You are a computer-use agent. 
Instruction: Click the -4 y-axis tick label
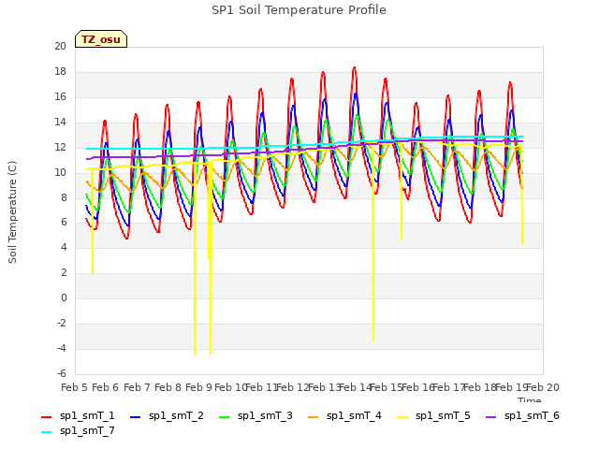click(x=62, y=348)
